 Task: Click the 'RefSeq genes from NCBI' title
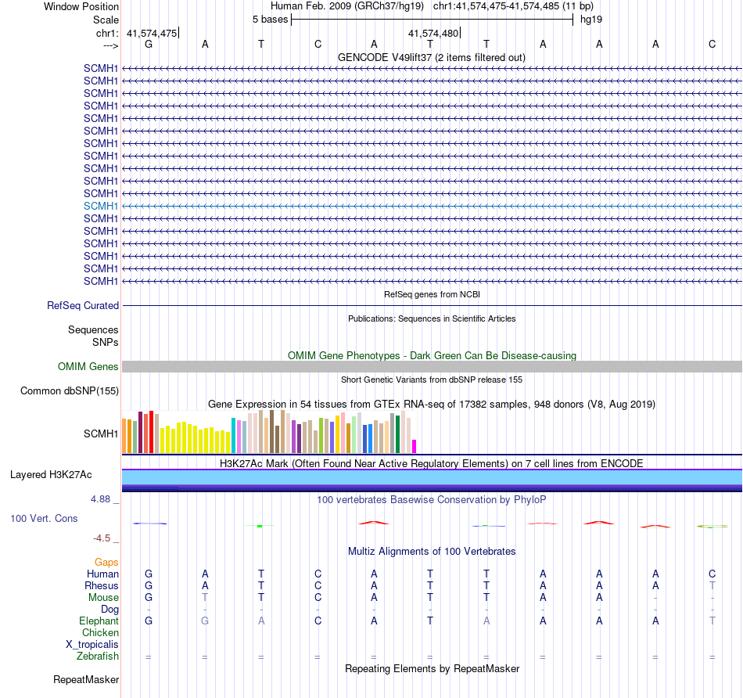tap(432, 294)
